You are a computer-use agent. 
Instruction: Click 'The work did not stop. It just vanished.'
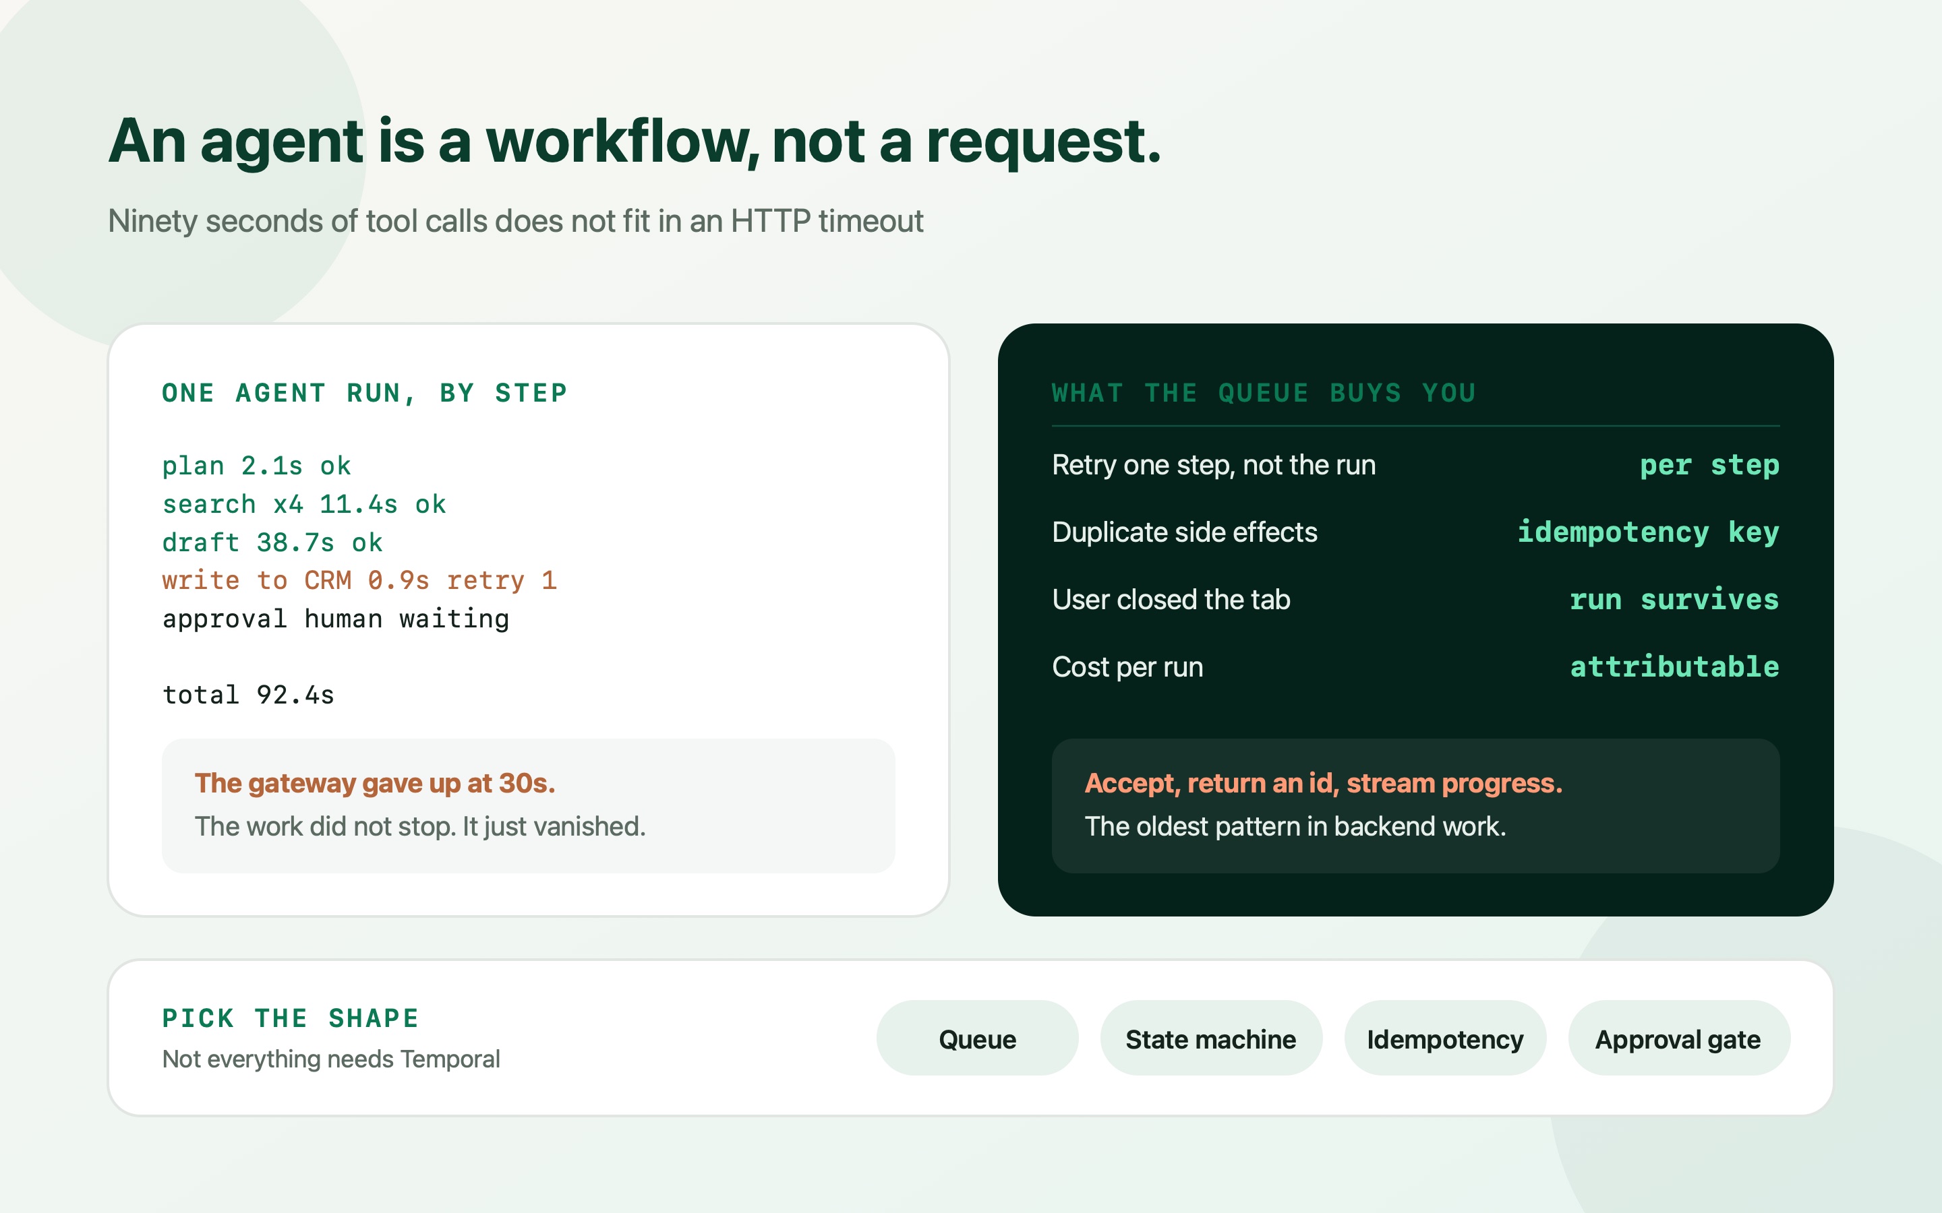(x=419, y=826)
